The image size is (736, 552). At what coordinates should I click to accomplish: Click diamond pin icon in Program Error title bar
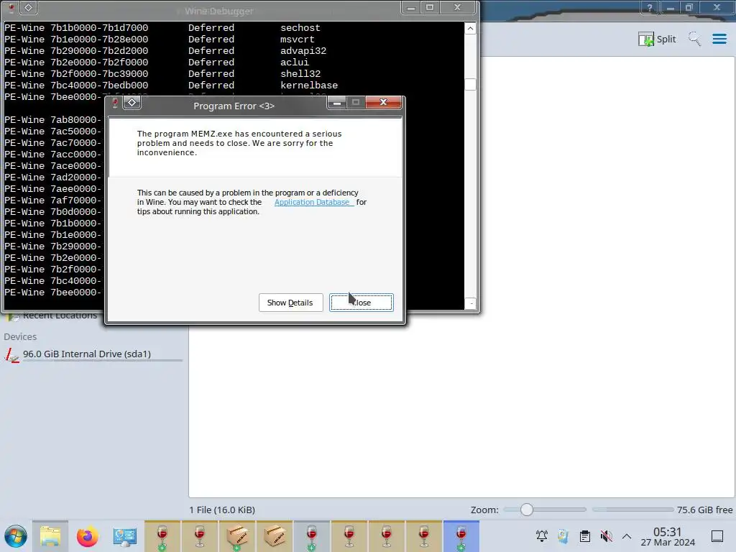click(132, 102)
